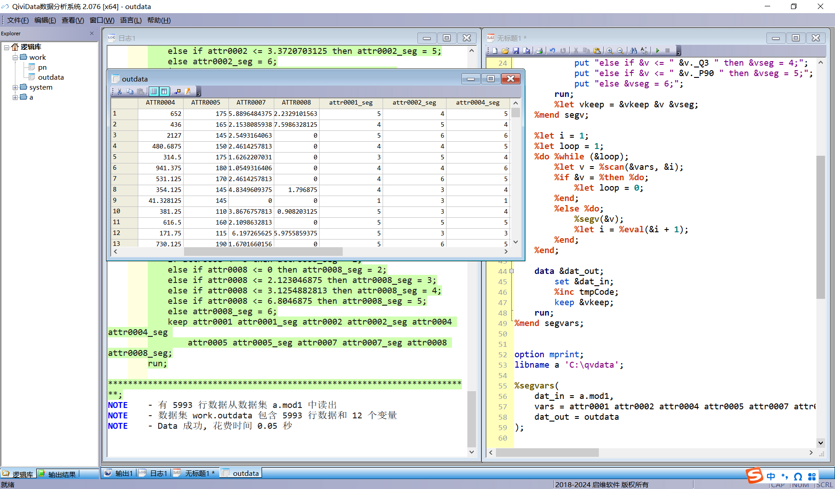Stop execution with the square stop icon

point(667,51)
